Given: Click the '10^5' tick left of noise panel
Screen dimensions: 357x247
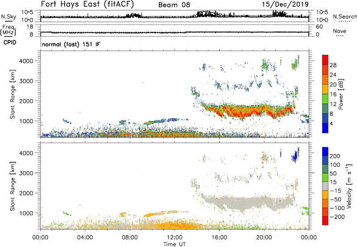Looking at the screenshot, I should 27,12.
